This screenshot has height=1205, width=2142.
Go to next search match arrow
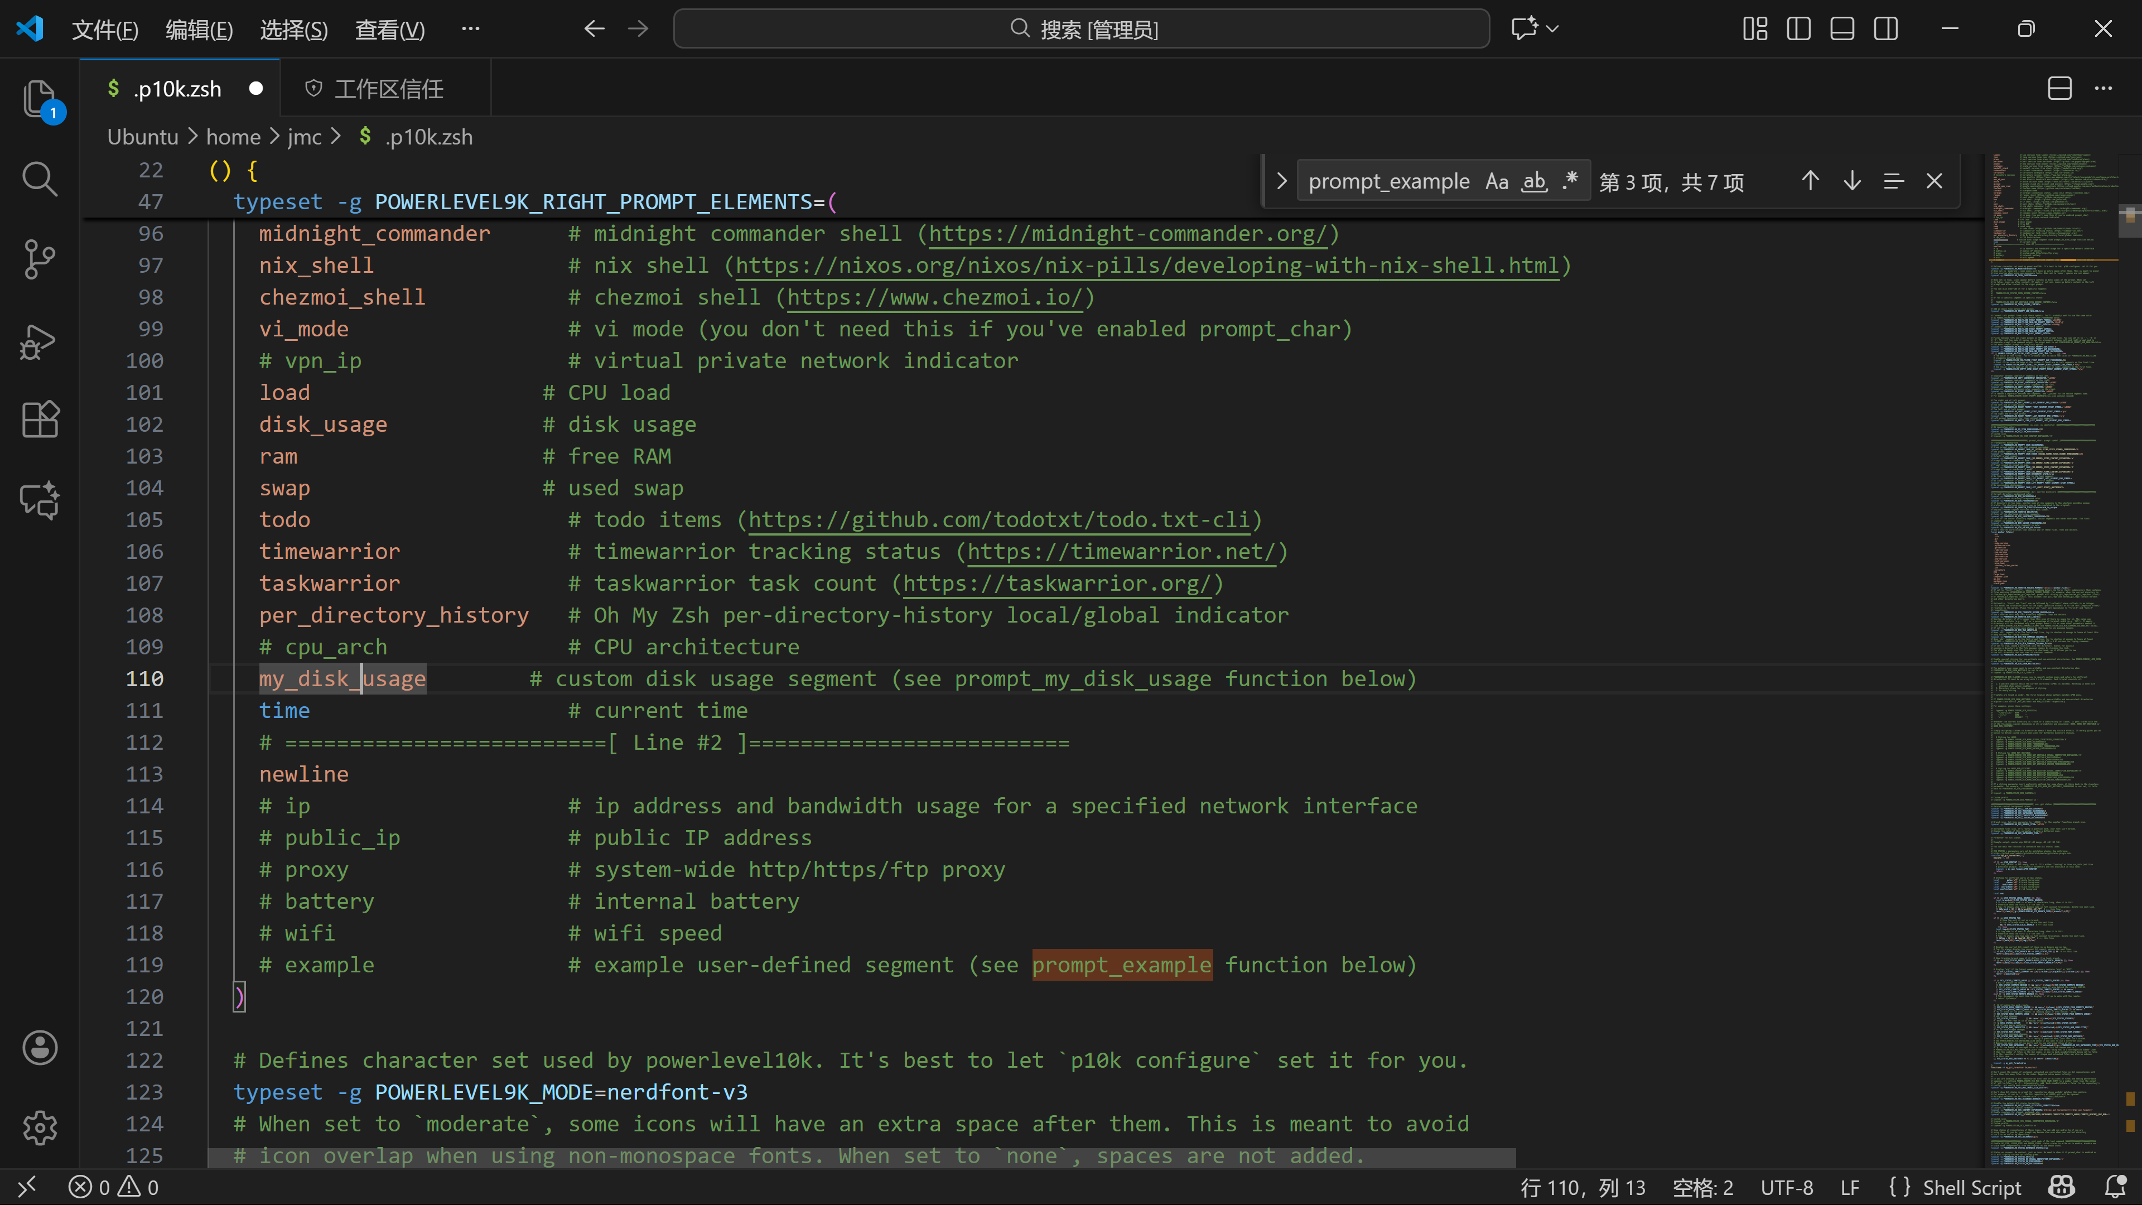click(x=1852, y=181)
